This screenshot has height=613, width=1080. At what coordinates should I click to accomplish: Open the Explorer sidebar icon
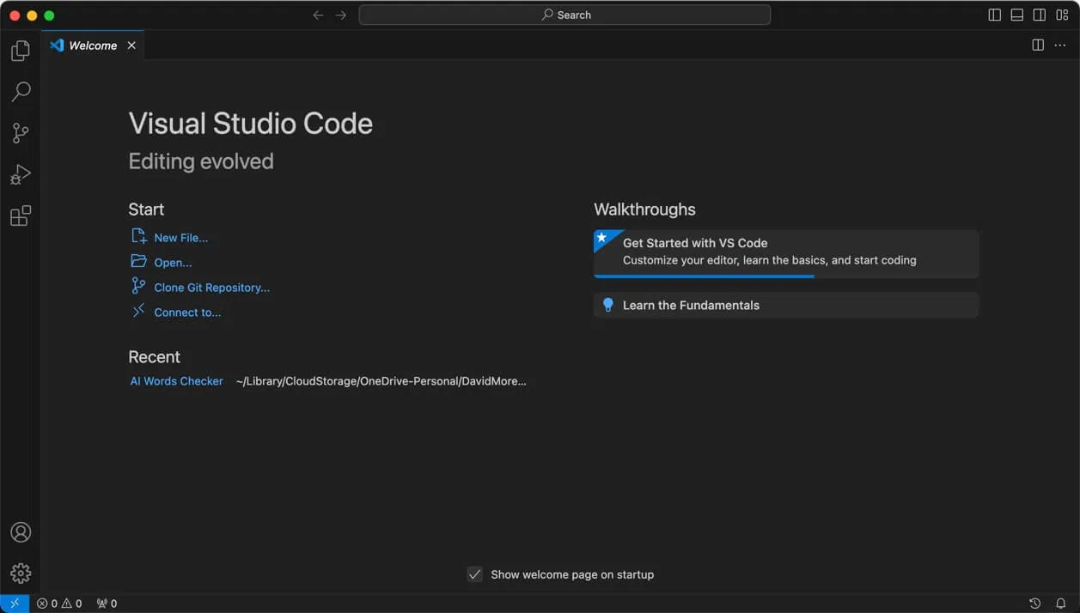pos(19,50)
